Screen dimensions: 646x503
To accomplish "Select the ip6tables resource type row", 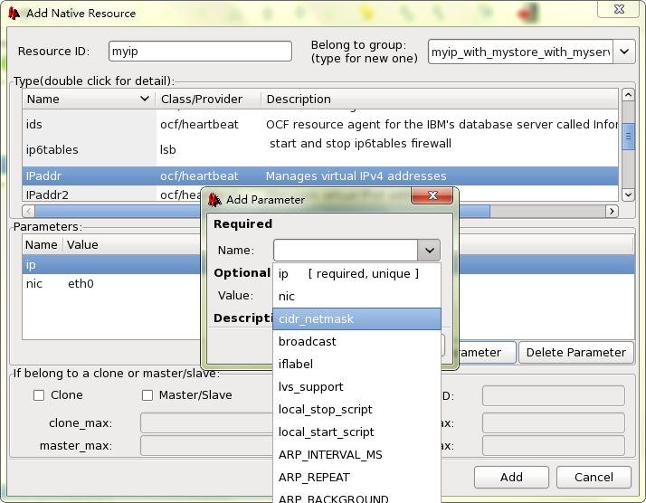I will 90,149.
